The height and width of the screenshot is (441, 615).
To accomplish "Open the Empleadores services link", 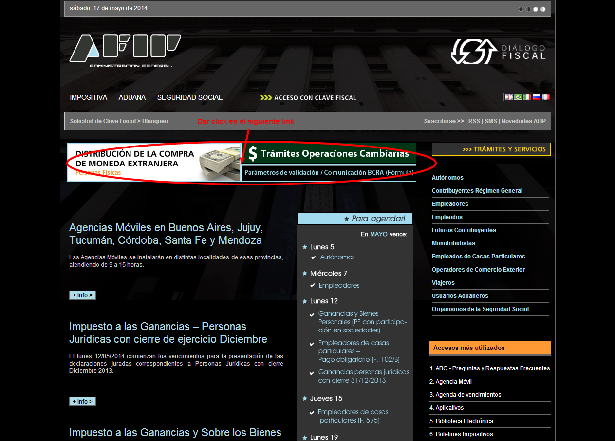I will [450, 204].
